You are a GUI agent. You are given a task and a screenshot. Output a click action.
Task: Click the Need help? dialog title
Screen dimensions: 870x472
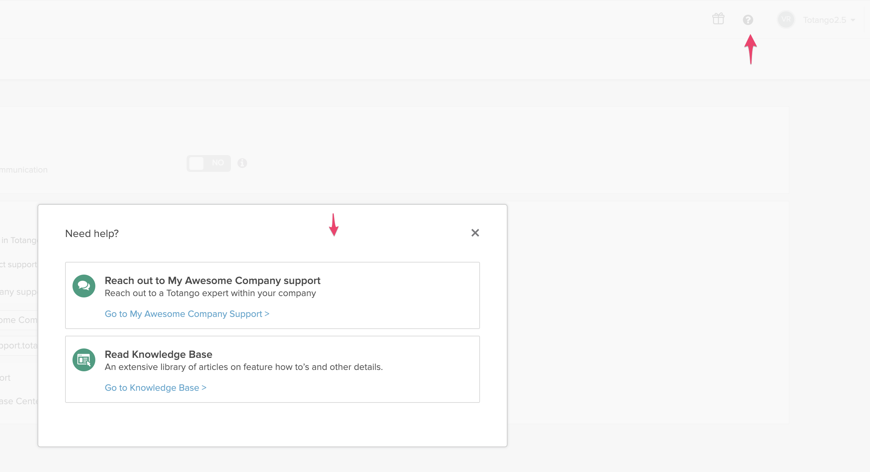click(92, 233)
